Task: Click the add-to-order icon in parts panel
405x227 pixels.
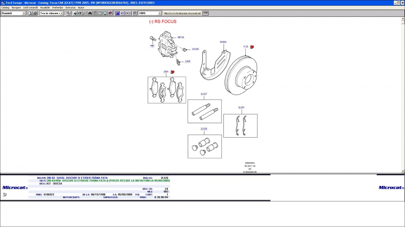Action: (5, 194)
